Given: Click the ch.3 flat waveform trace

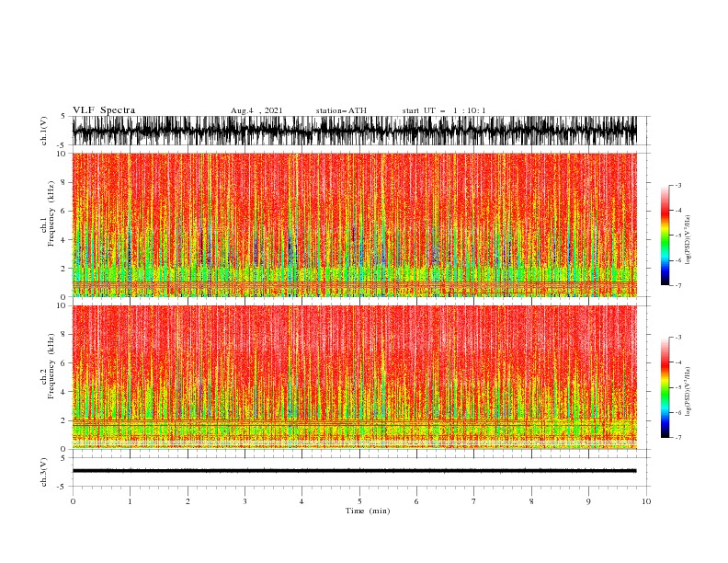Looking at the screenshot, I should pyautogui.click(x=354, y=471).
